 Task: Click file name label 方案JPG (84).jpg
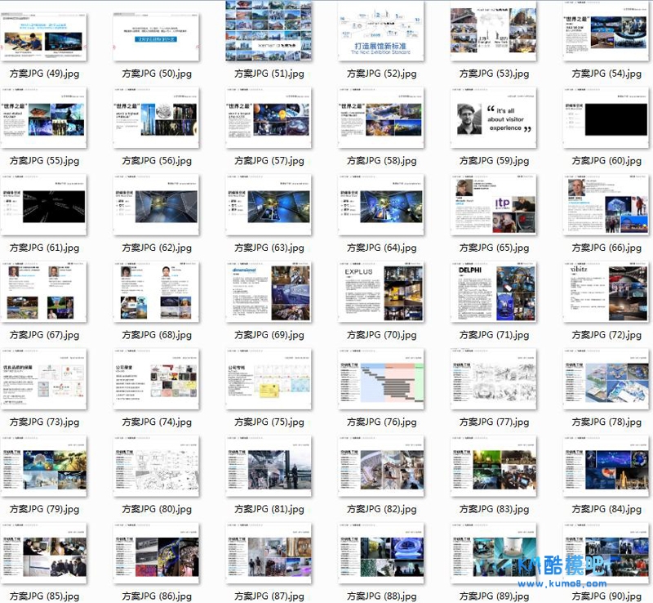(606, 510)
